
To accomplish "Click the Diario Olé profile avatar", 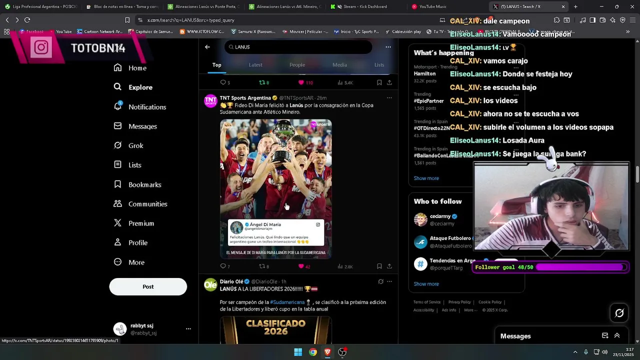I will pyautogui.click(x=210, y=284).
